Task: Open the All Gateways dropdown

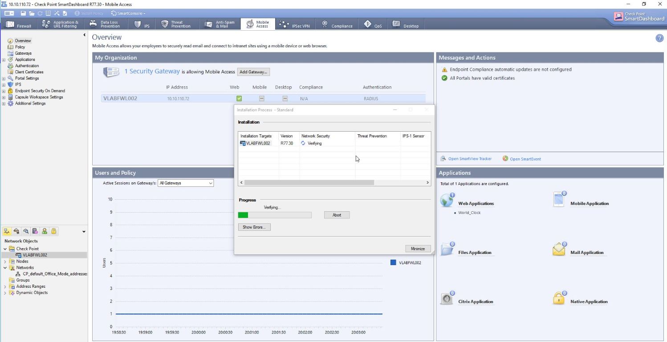Action: click(186, 183)
